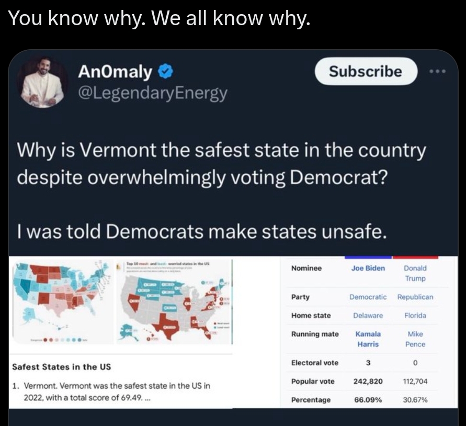
Task: Click the tweet text about Vermont
Action: click(221, 190)
